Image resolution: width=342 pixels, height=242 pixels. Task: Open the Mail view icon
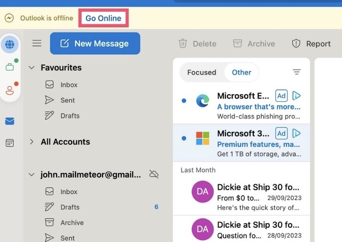point(10,121)
